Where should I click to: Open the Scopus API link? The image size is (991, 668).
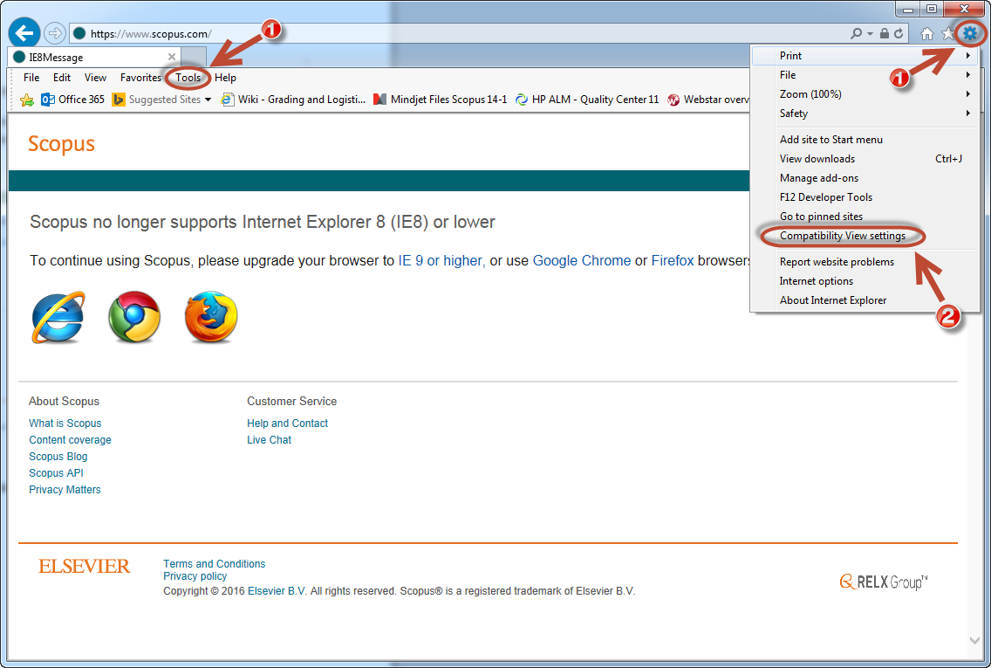(x=56, y=472)
